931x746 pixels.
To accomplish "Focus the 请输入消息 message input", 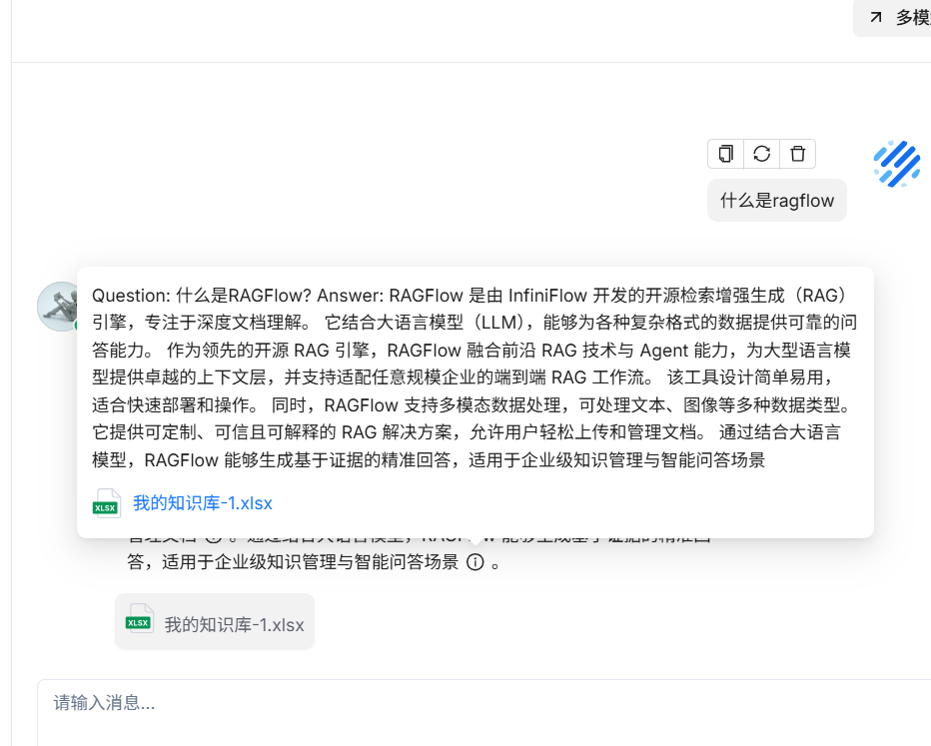I will [x=483, y=712].
